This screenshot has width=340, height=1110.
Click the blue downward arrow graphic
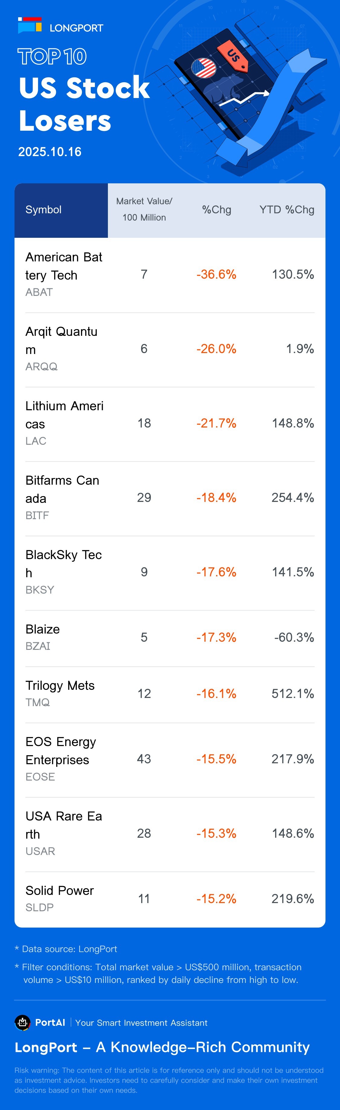(x=275, y=112)
